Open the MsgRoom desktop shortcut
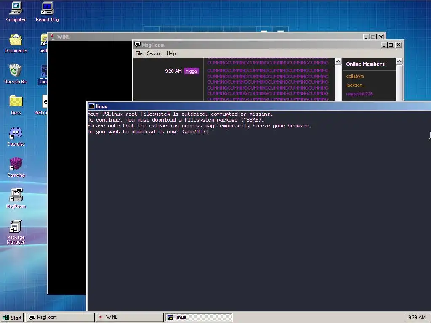This screenshot has width=431, height=323. click(x=16, y=199)
